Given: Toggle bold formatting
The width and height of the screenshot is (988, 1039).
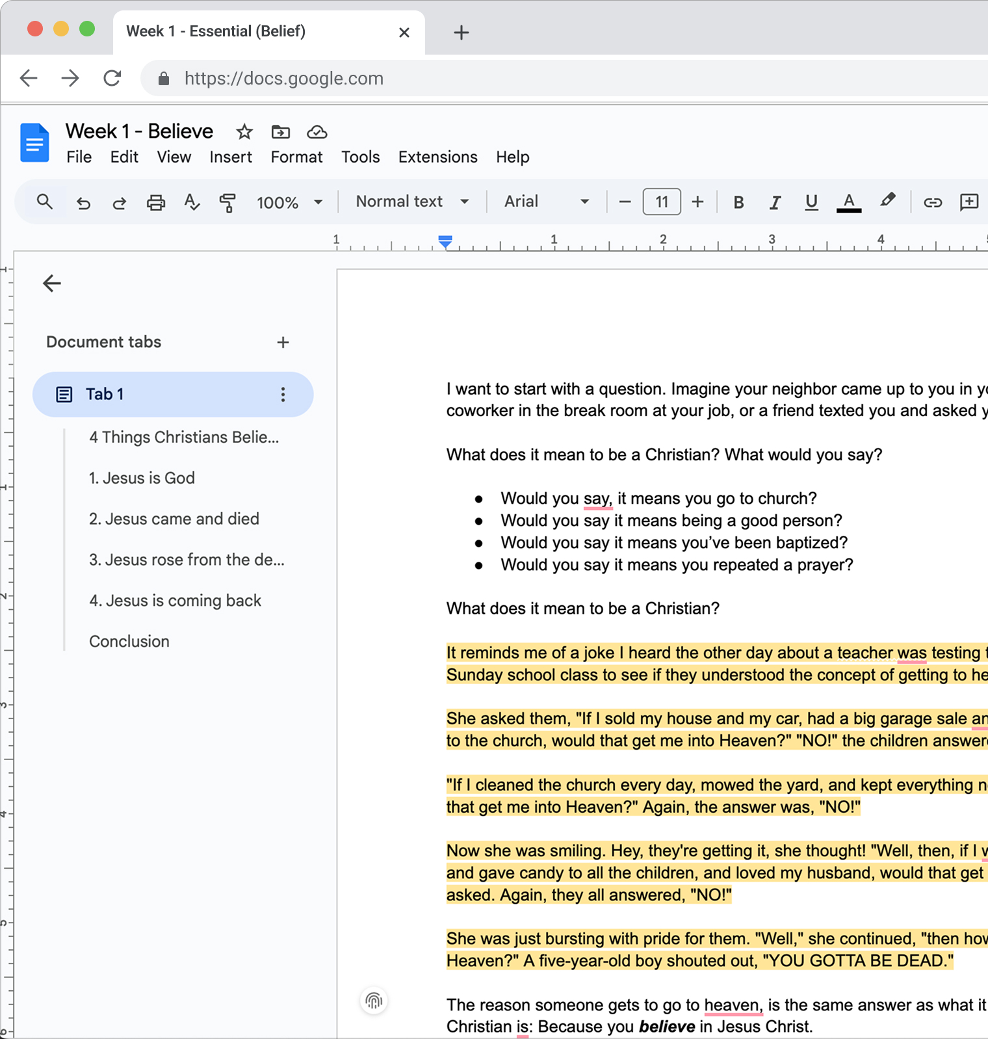Looking at the screenshot, I should point(738,202).
